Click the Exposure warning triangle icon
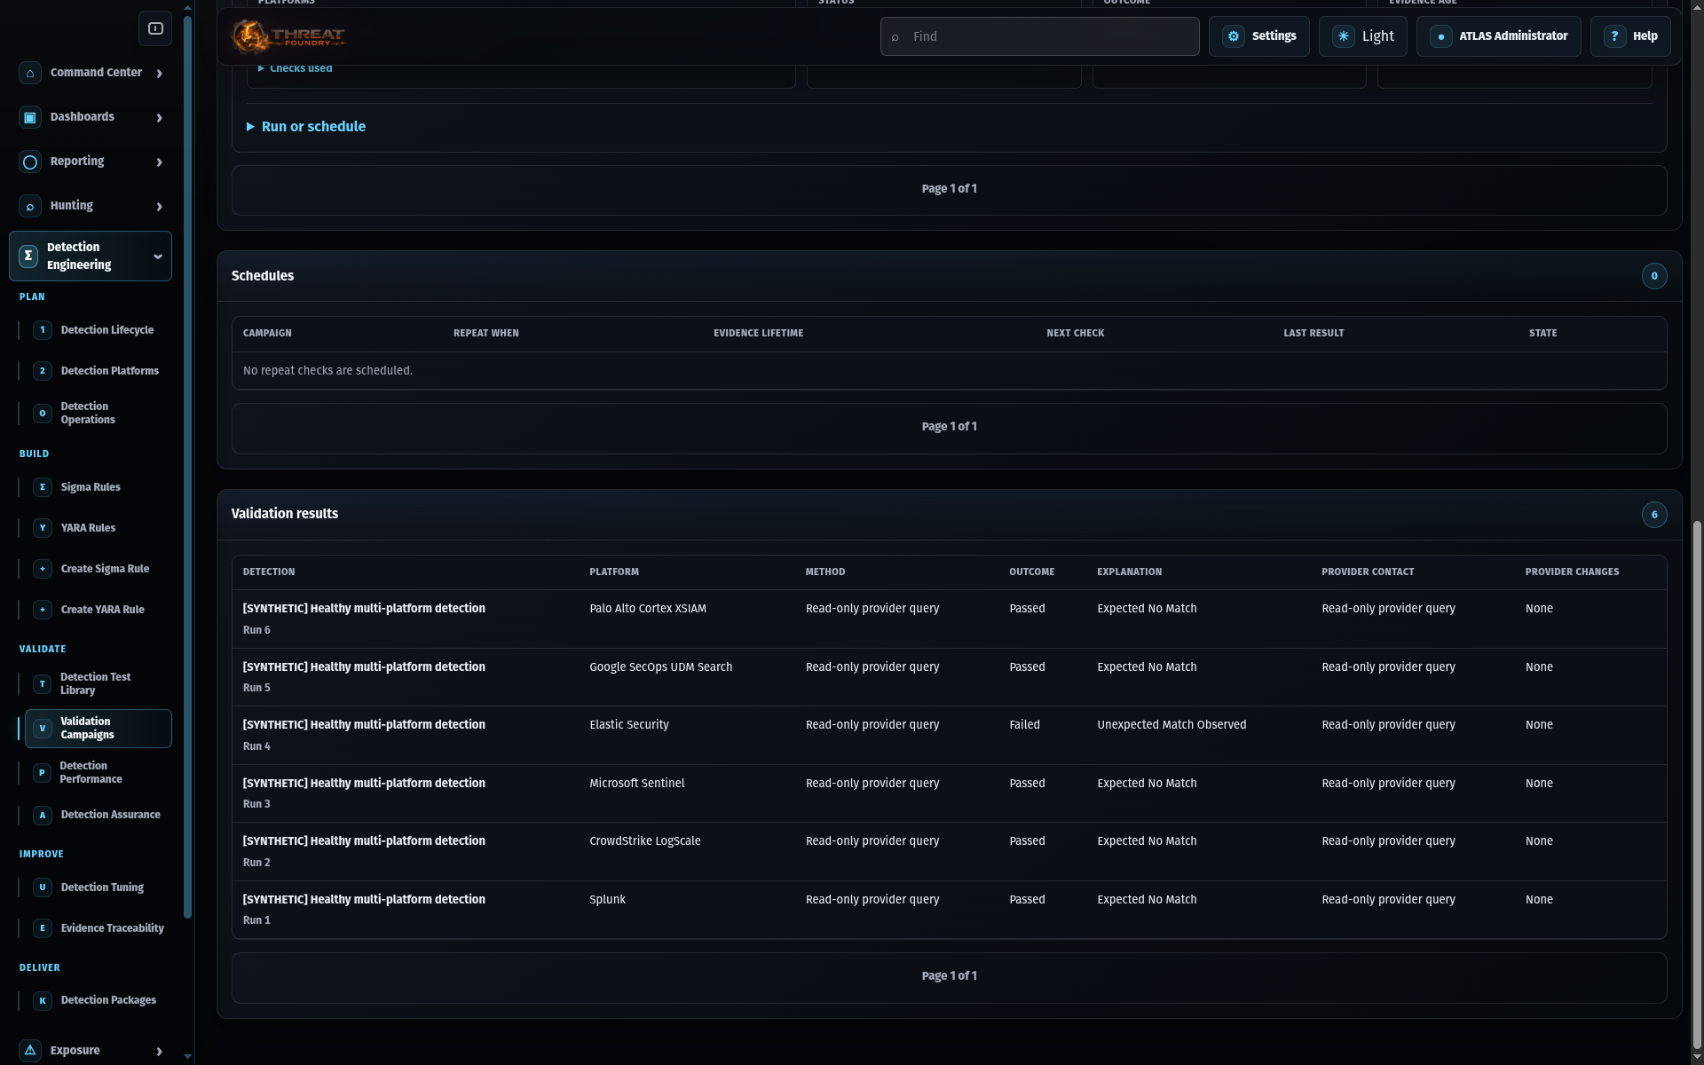This screenshot has height=1065, width=1704. pos(30,1051)
